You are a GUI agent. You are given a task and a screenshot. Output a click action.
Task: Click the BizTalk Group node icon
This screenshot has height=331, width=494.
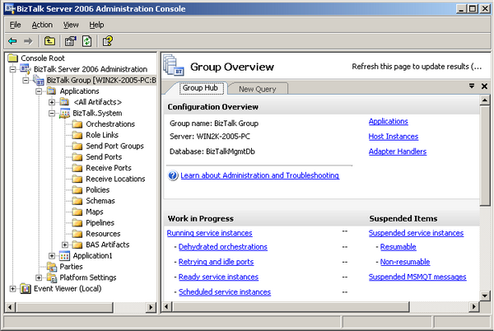tap(39, 81)
